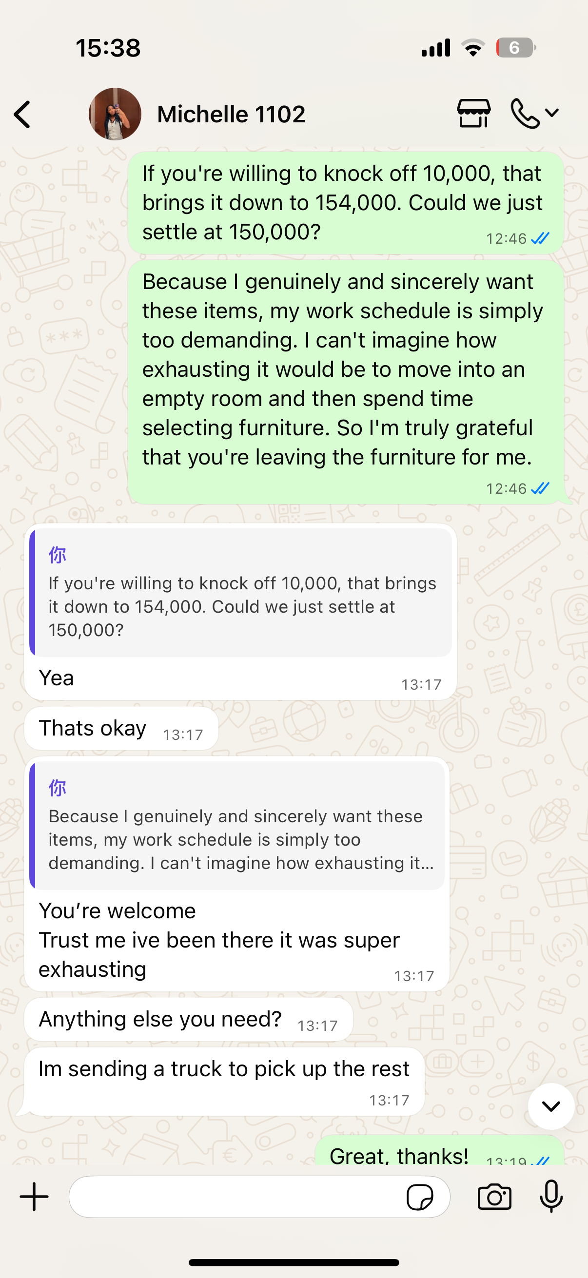
Task: Tap the battery indicator in status bar
Action: coord(515,48)
